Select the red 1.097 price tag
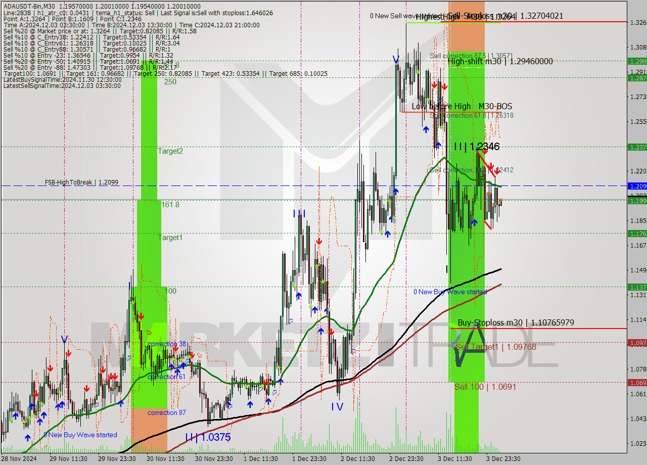The height and width of the screenshot is (465, 647). 637,342
